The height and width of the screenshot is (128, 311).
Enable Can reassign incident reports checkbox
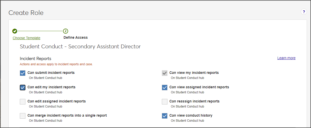coord(165,102)
